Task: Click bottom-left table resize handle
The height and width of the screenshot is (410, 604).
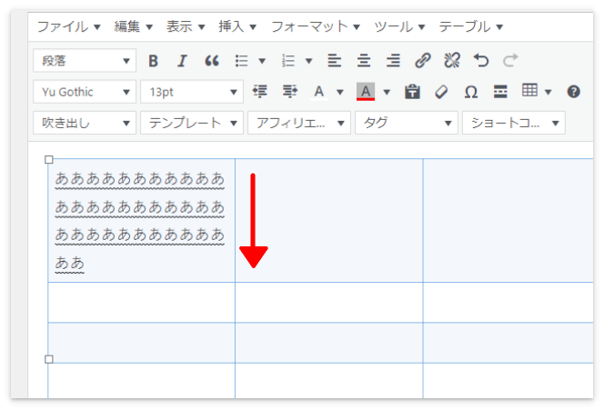Action: point(49,359)
